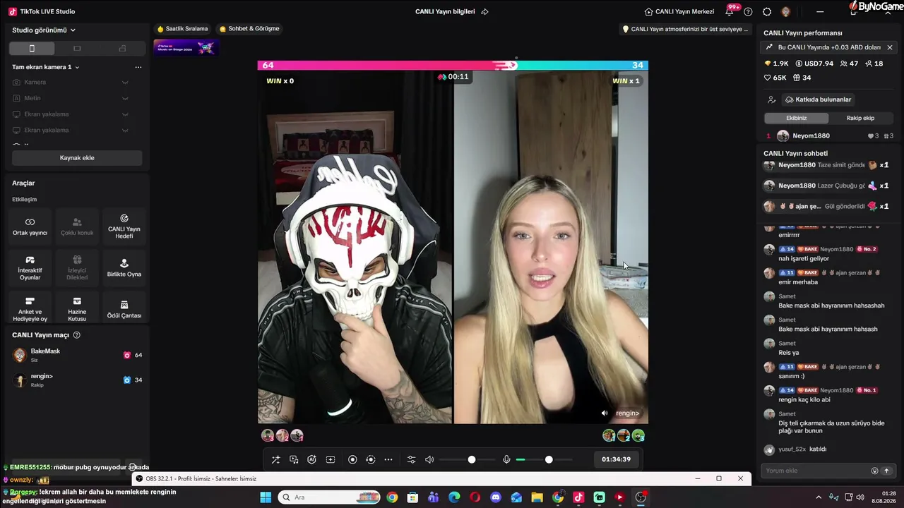Open the İzleyici Dilekleri tool
This screenshot has width=904, height=508.
click(x=77, y=268)
